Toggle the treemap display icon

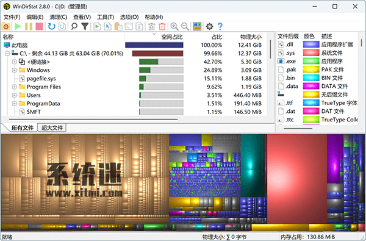point(197,26)
